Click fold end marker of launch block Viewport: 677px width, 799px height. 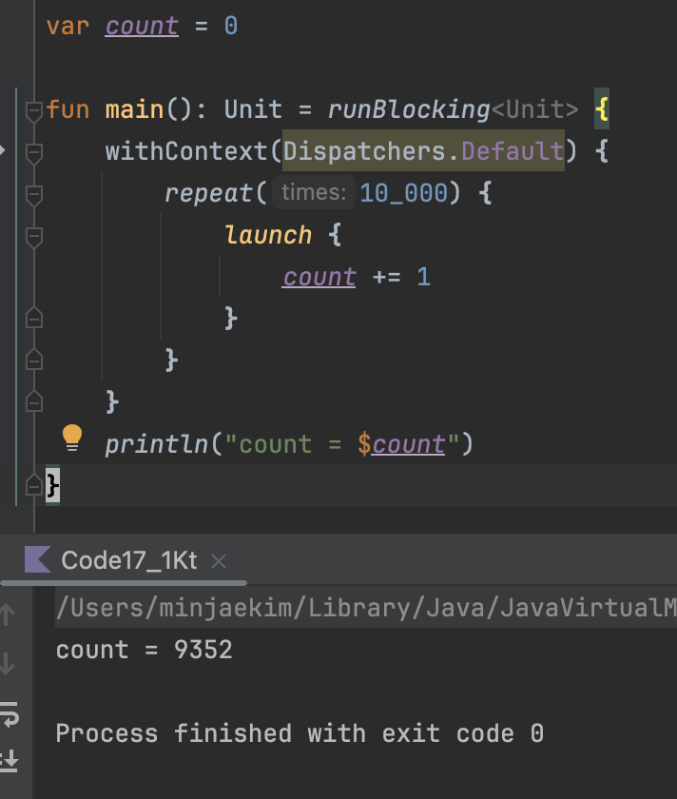(x=34, y=318)
